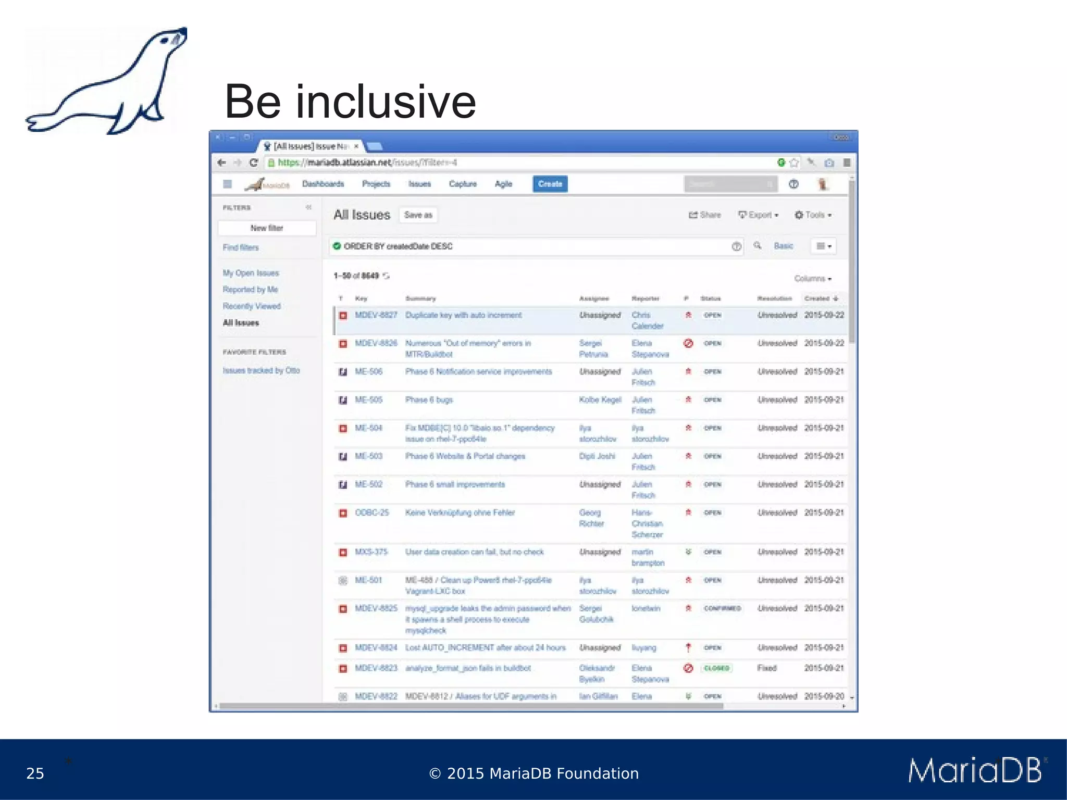Click the browser back arrow

[x=221, y=162]
